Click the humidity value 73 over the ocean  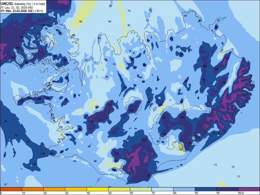(x=215, y=165)
